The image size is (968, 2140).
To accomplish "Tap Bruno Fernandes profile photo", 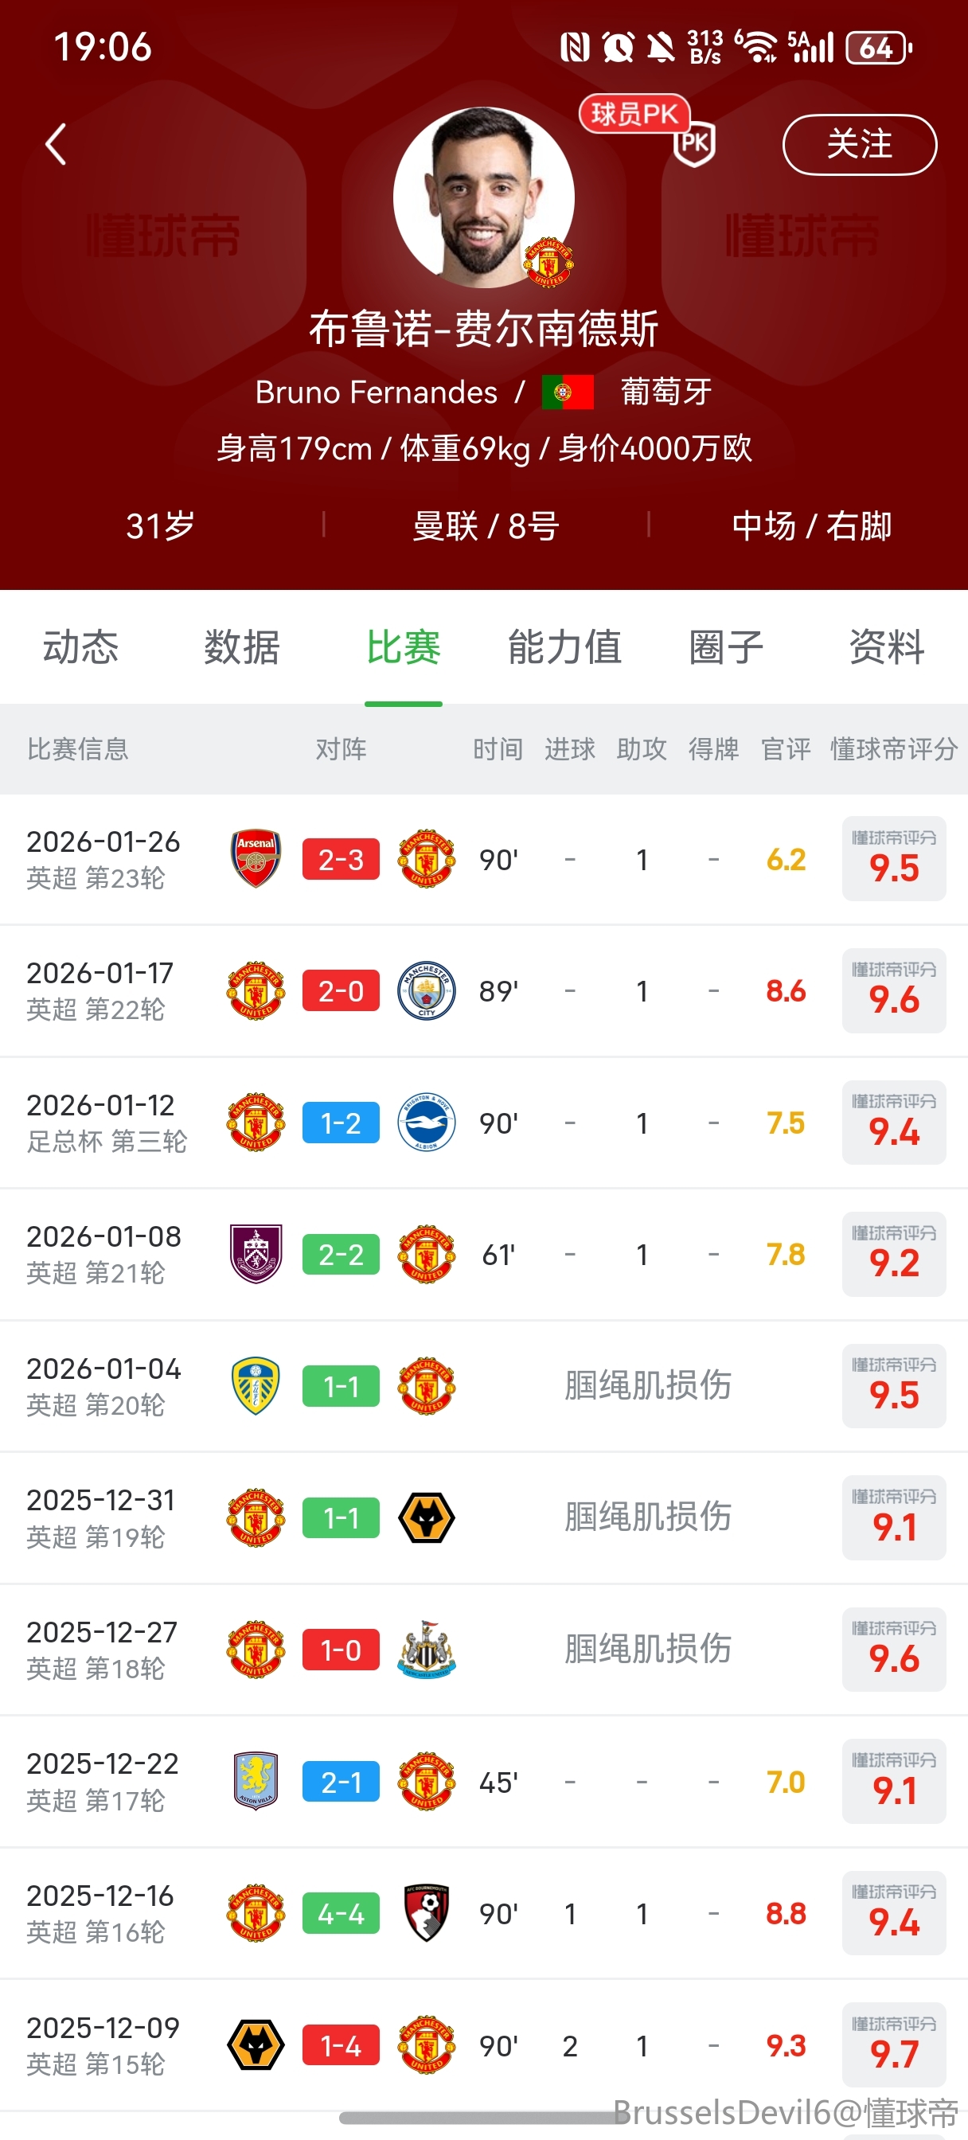I will [483, 197].
